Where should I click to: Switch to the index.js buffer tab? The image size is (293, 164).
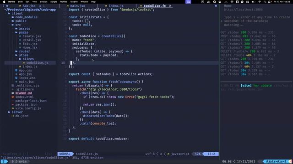coord(116,6)
